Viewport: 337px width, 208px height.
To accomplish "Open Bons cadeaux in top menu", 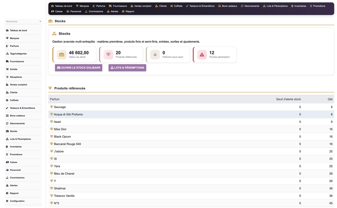I will point(228,6).
